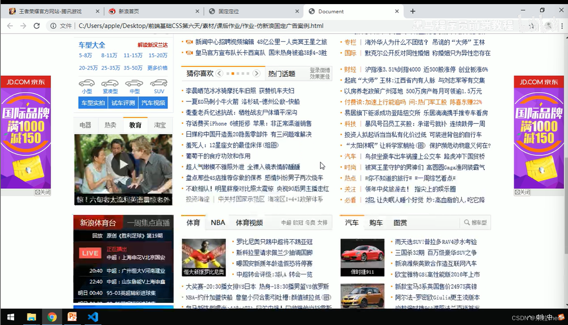The height and width of the screenshot is (325, 568).
Task: Open the 购车 tab
Action: [x=376, y=222]
